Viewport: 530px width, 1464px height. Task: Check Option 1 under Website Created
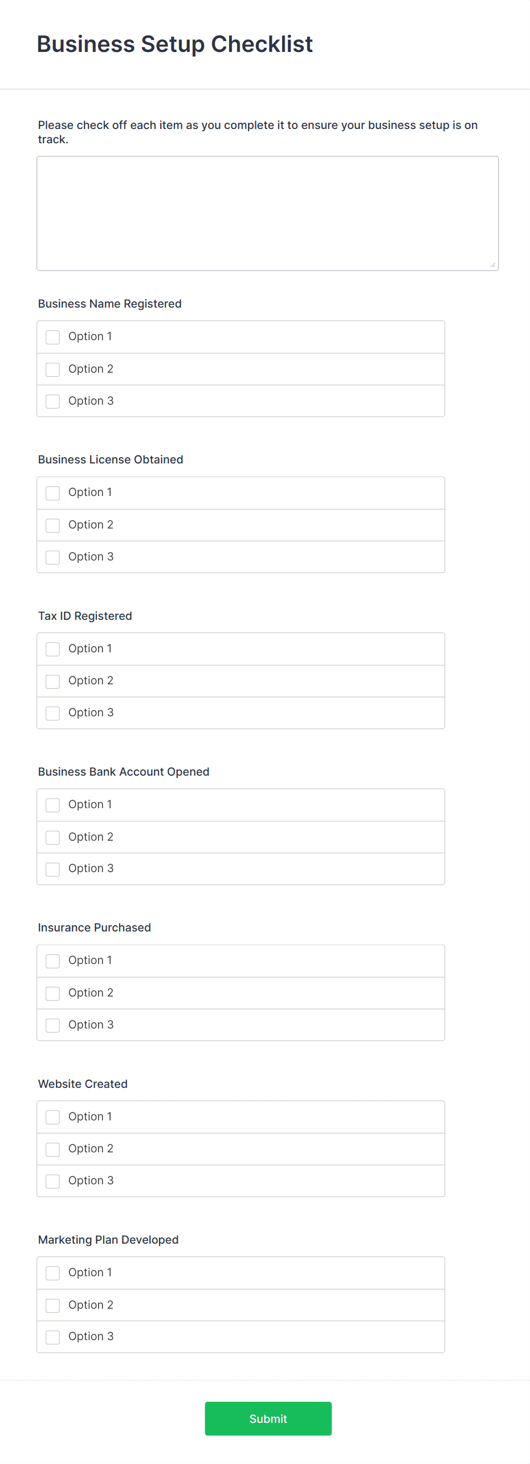click(53, 1117)
